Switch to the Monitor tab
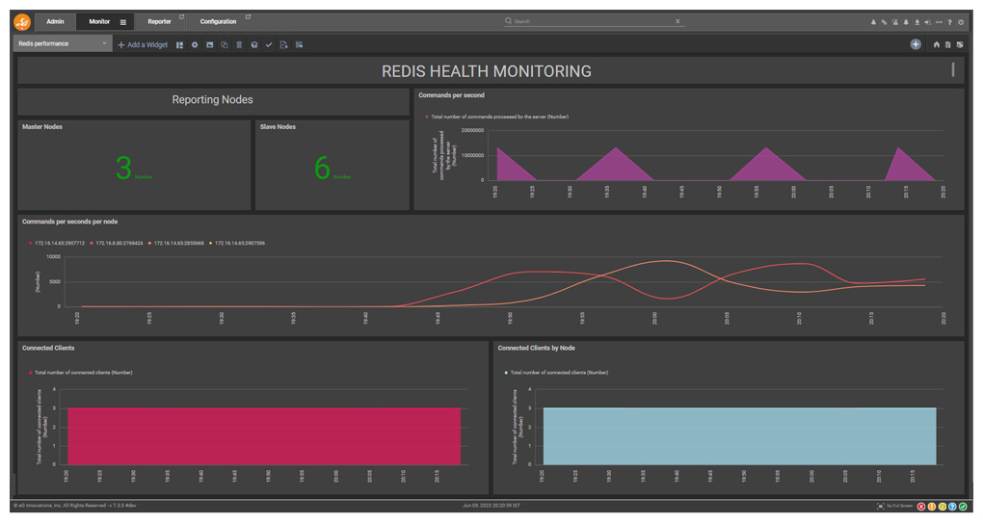This screenshot has height=523, width=983. (99, 21)
